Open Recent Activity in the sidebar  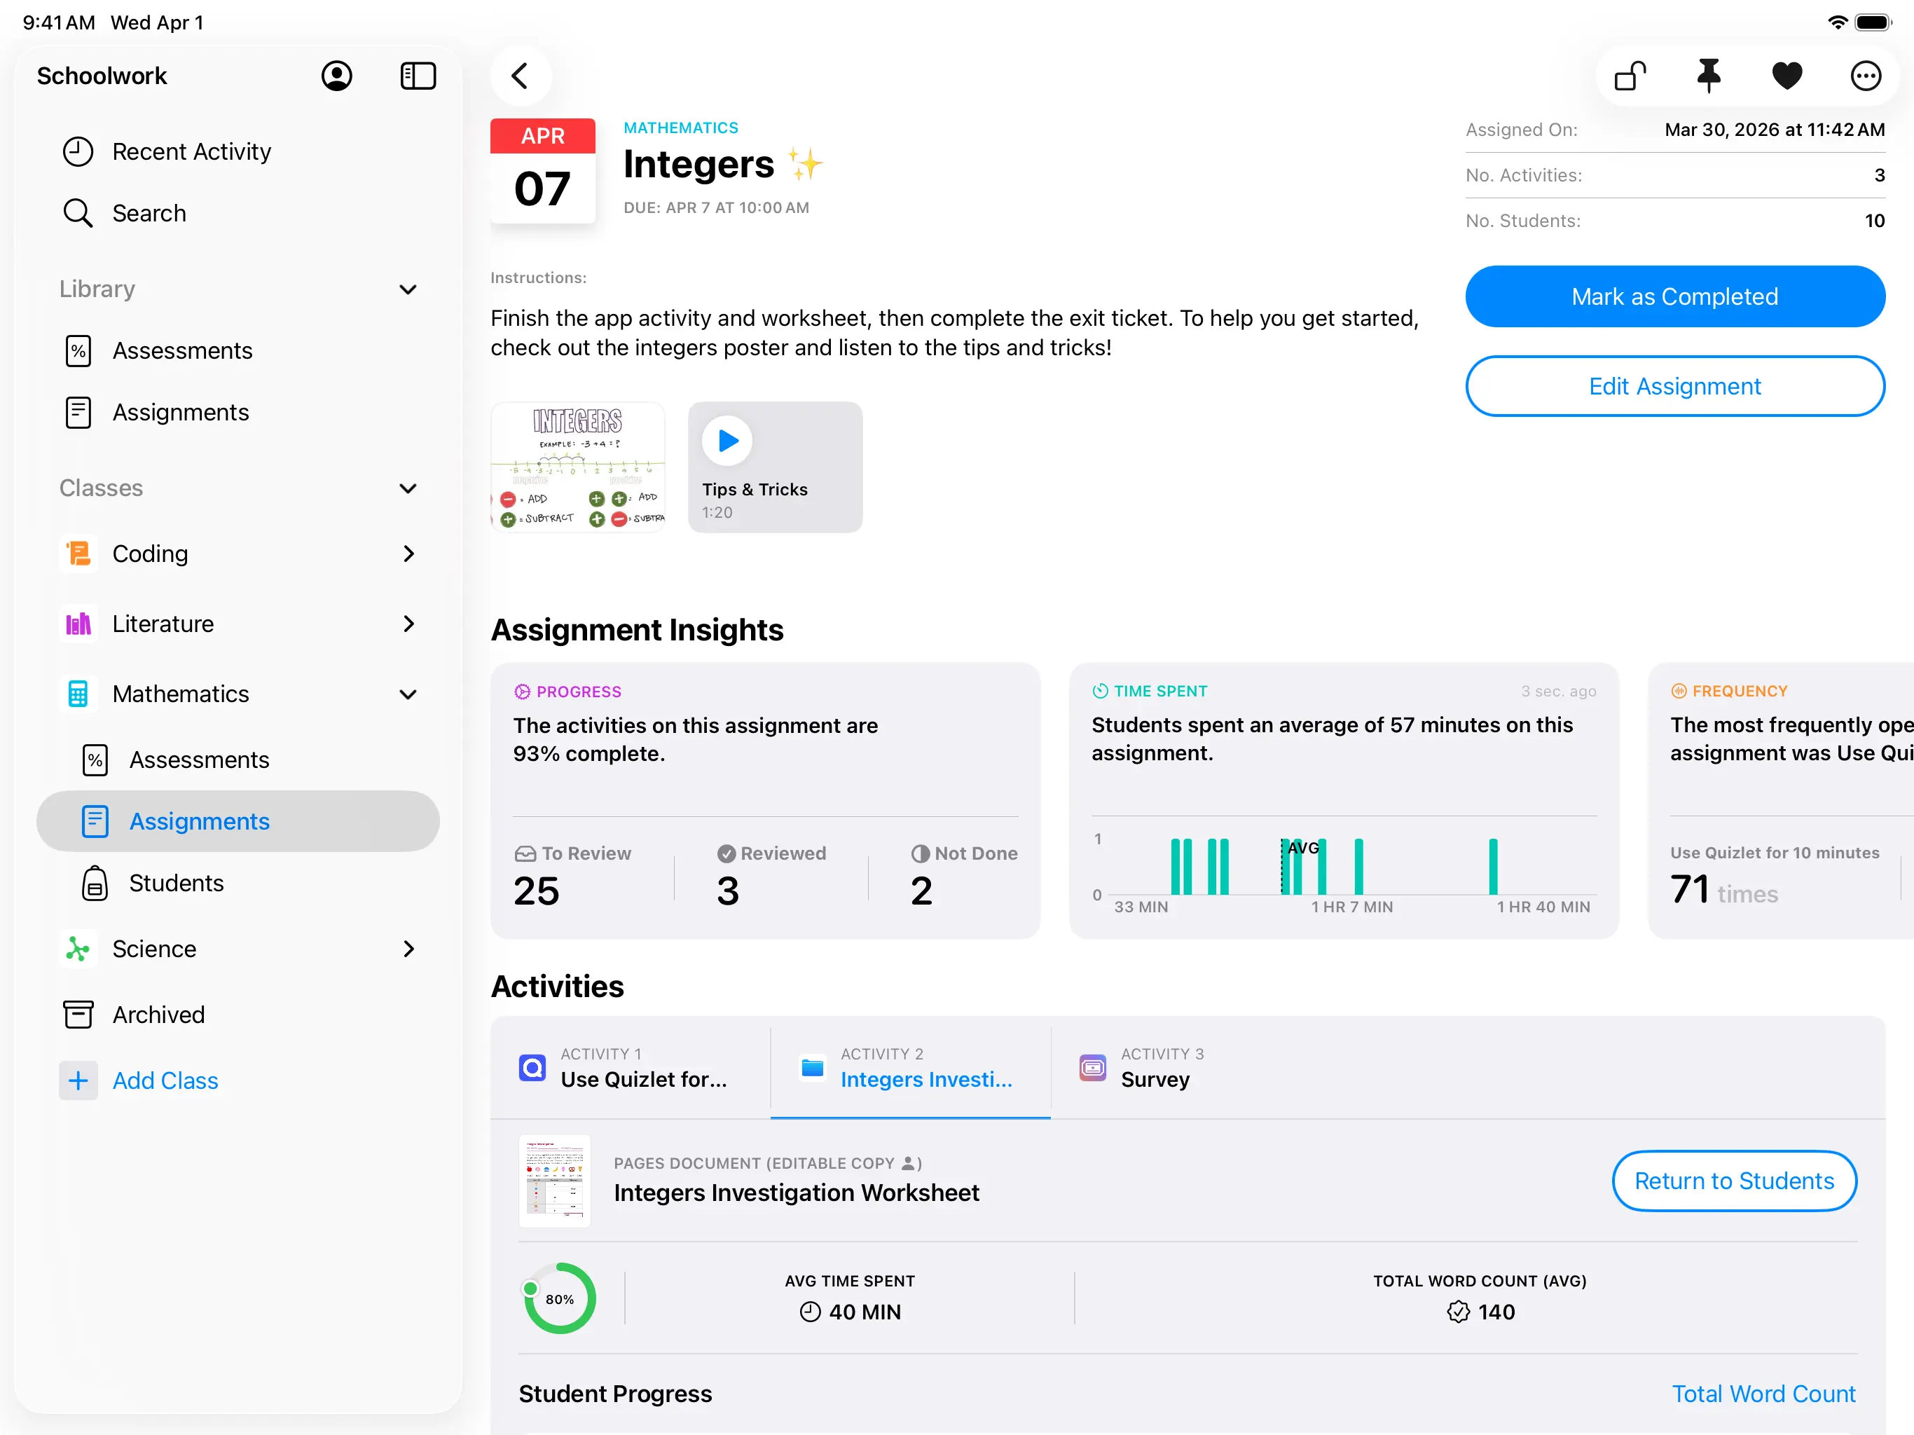tap(191, 151)
